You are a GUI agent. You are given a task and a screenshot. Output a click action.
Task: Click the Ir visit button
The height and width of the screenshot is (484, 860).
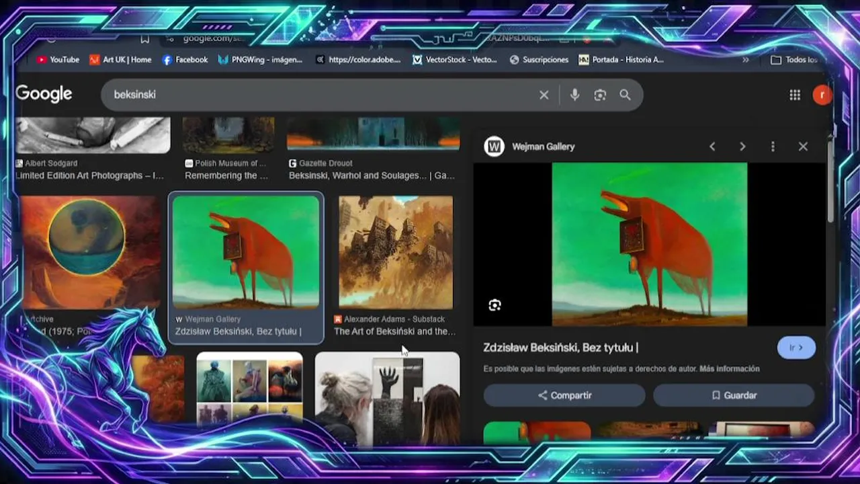click(x=796, y=348)
